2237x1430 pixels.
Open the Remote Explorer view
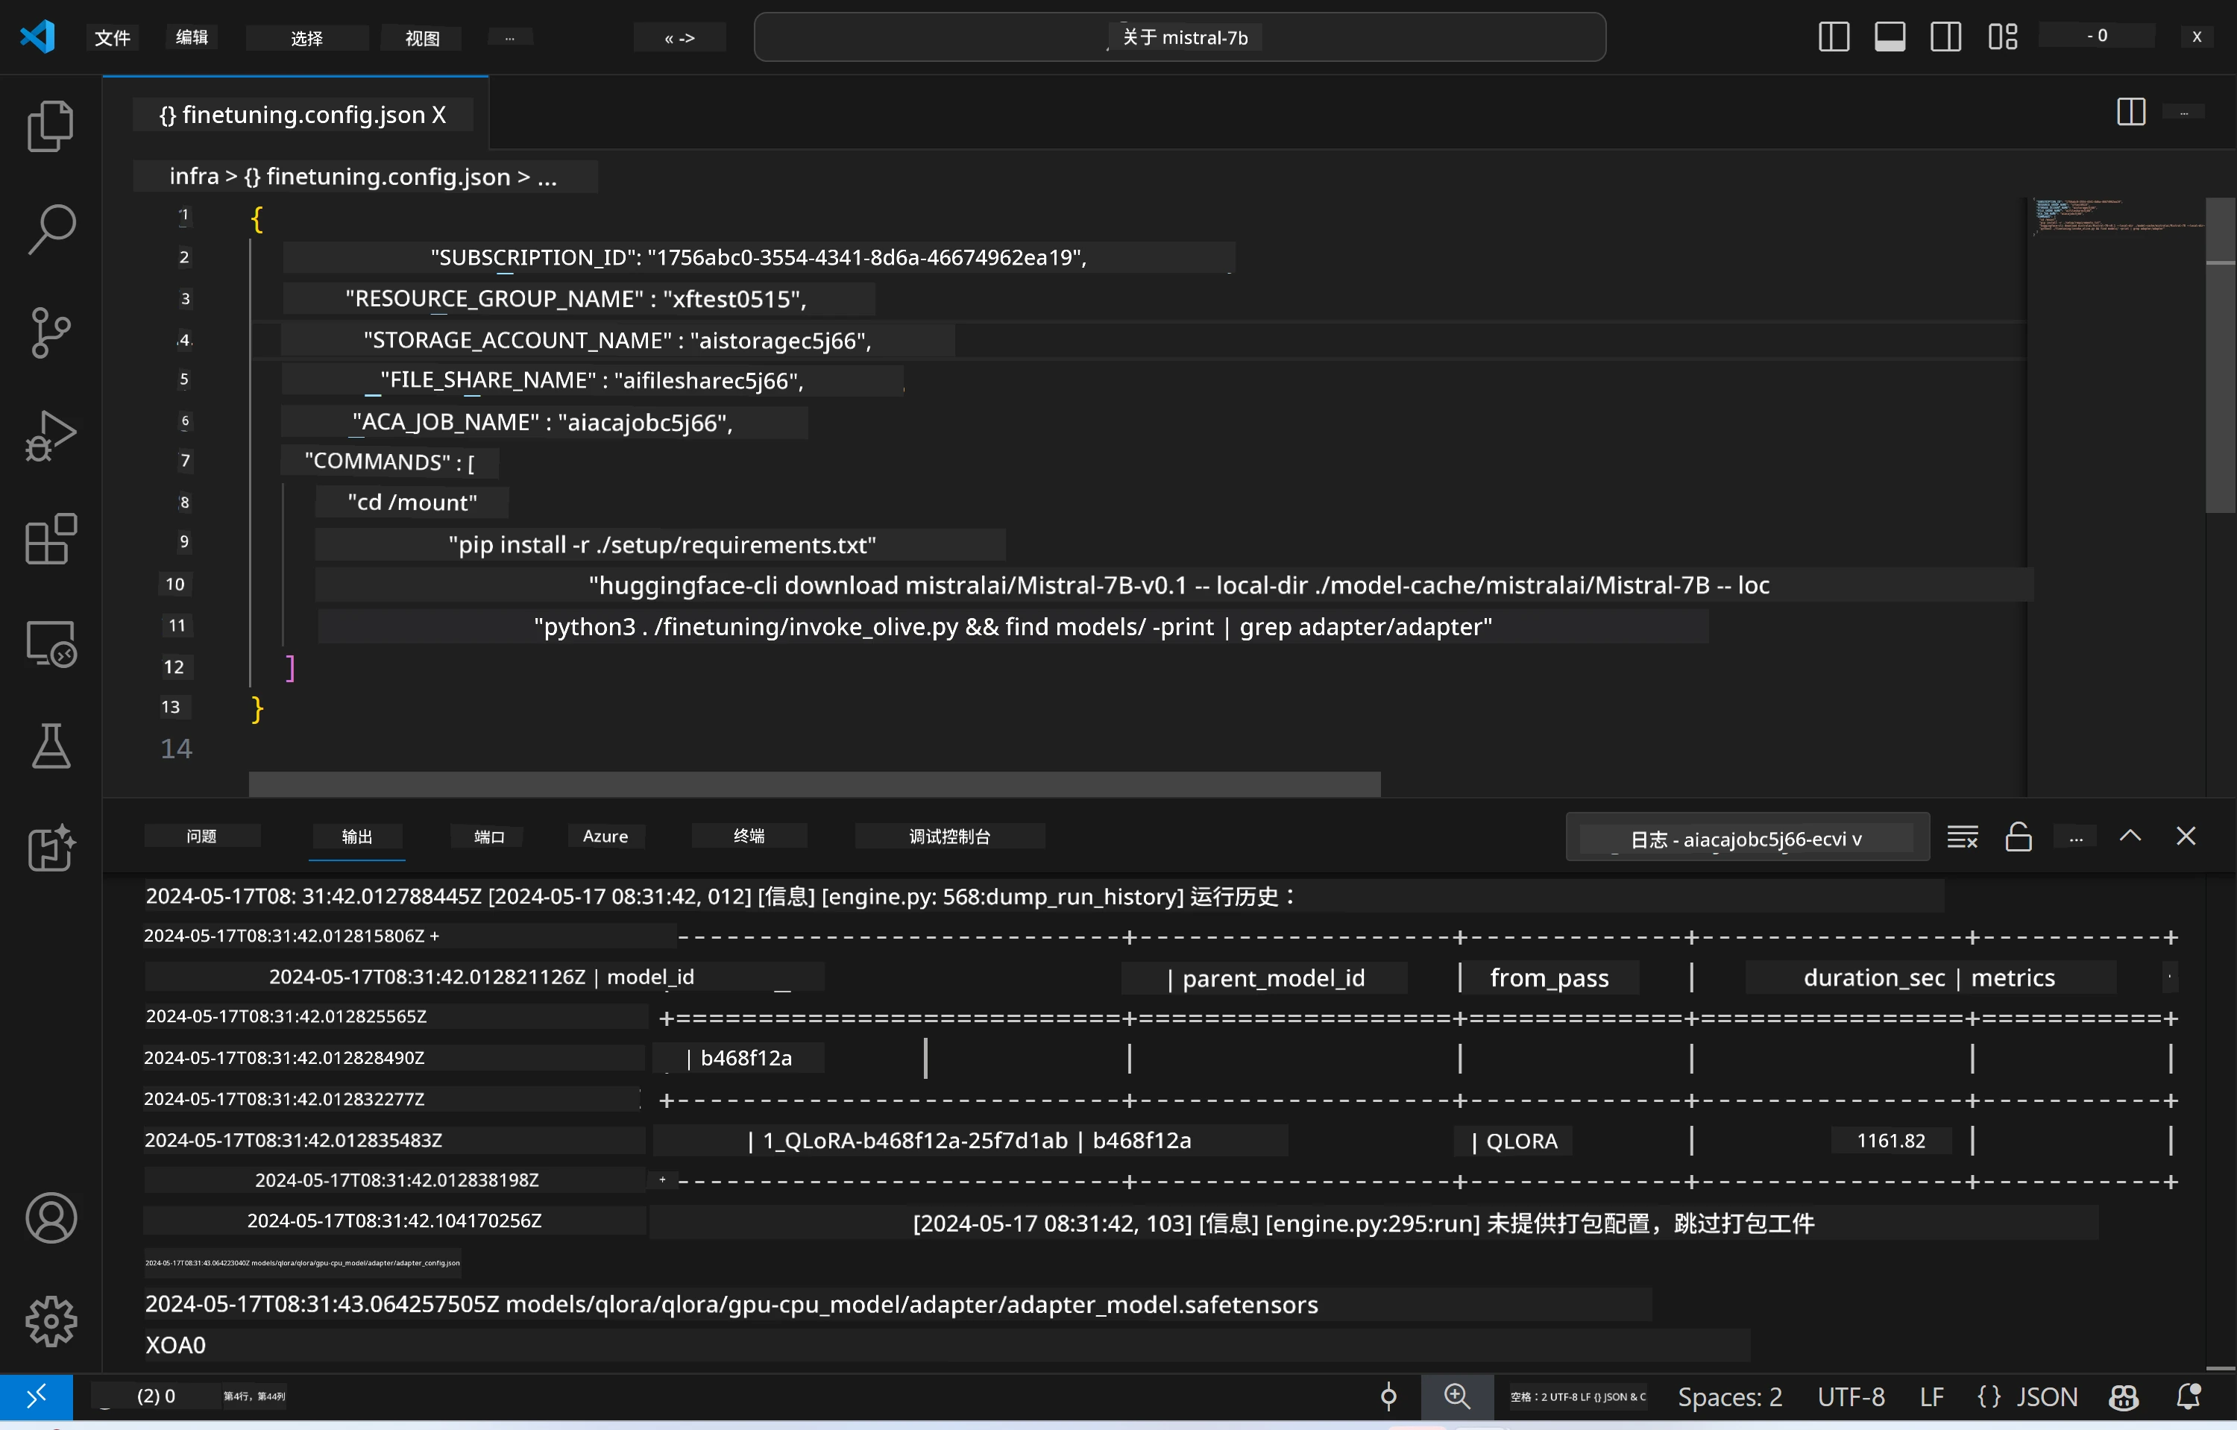click(50, 643)
